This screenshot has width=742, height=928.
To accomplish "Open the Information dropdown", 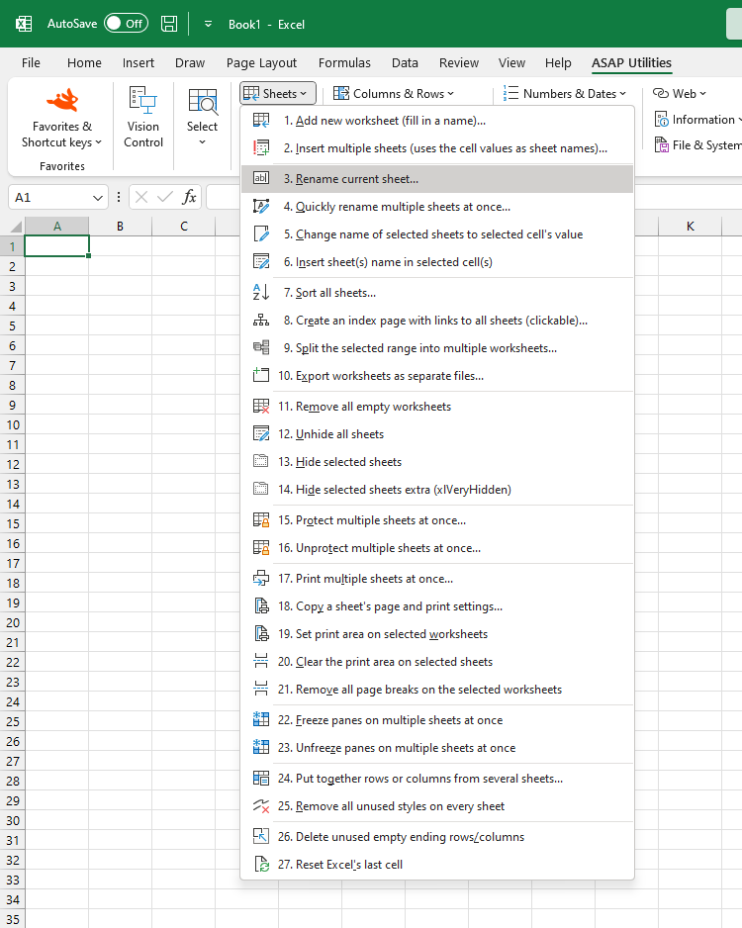I will 697,120.
